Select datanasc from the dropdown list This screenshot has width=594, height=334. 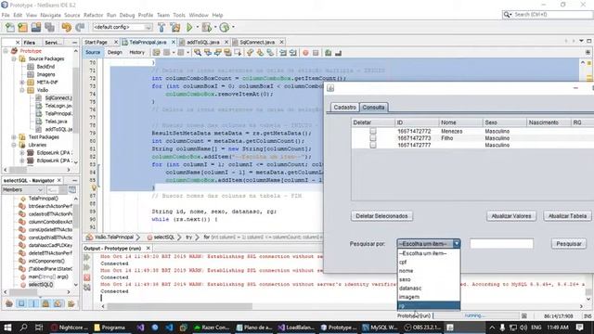coord(429,289)
